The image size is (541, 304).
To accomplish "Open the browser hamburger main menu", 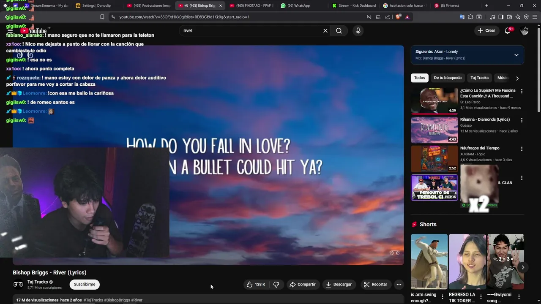I will pos(535,17).
